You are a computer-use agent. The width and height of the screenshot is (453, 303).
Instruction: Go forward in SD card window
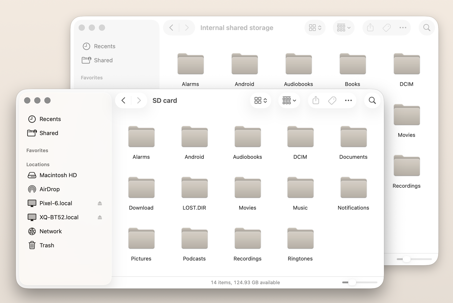click(x=139, y=101)
